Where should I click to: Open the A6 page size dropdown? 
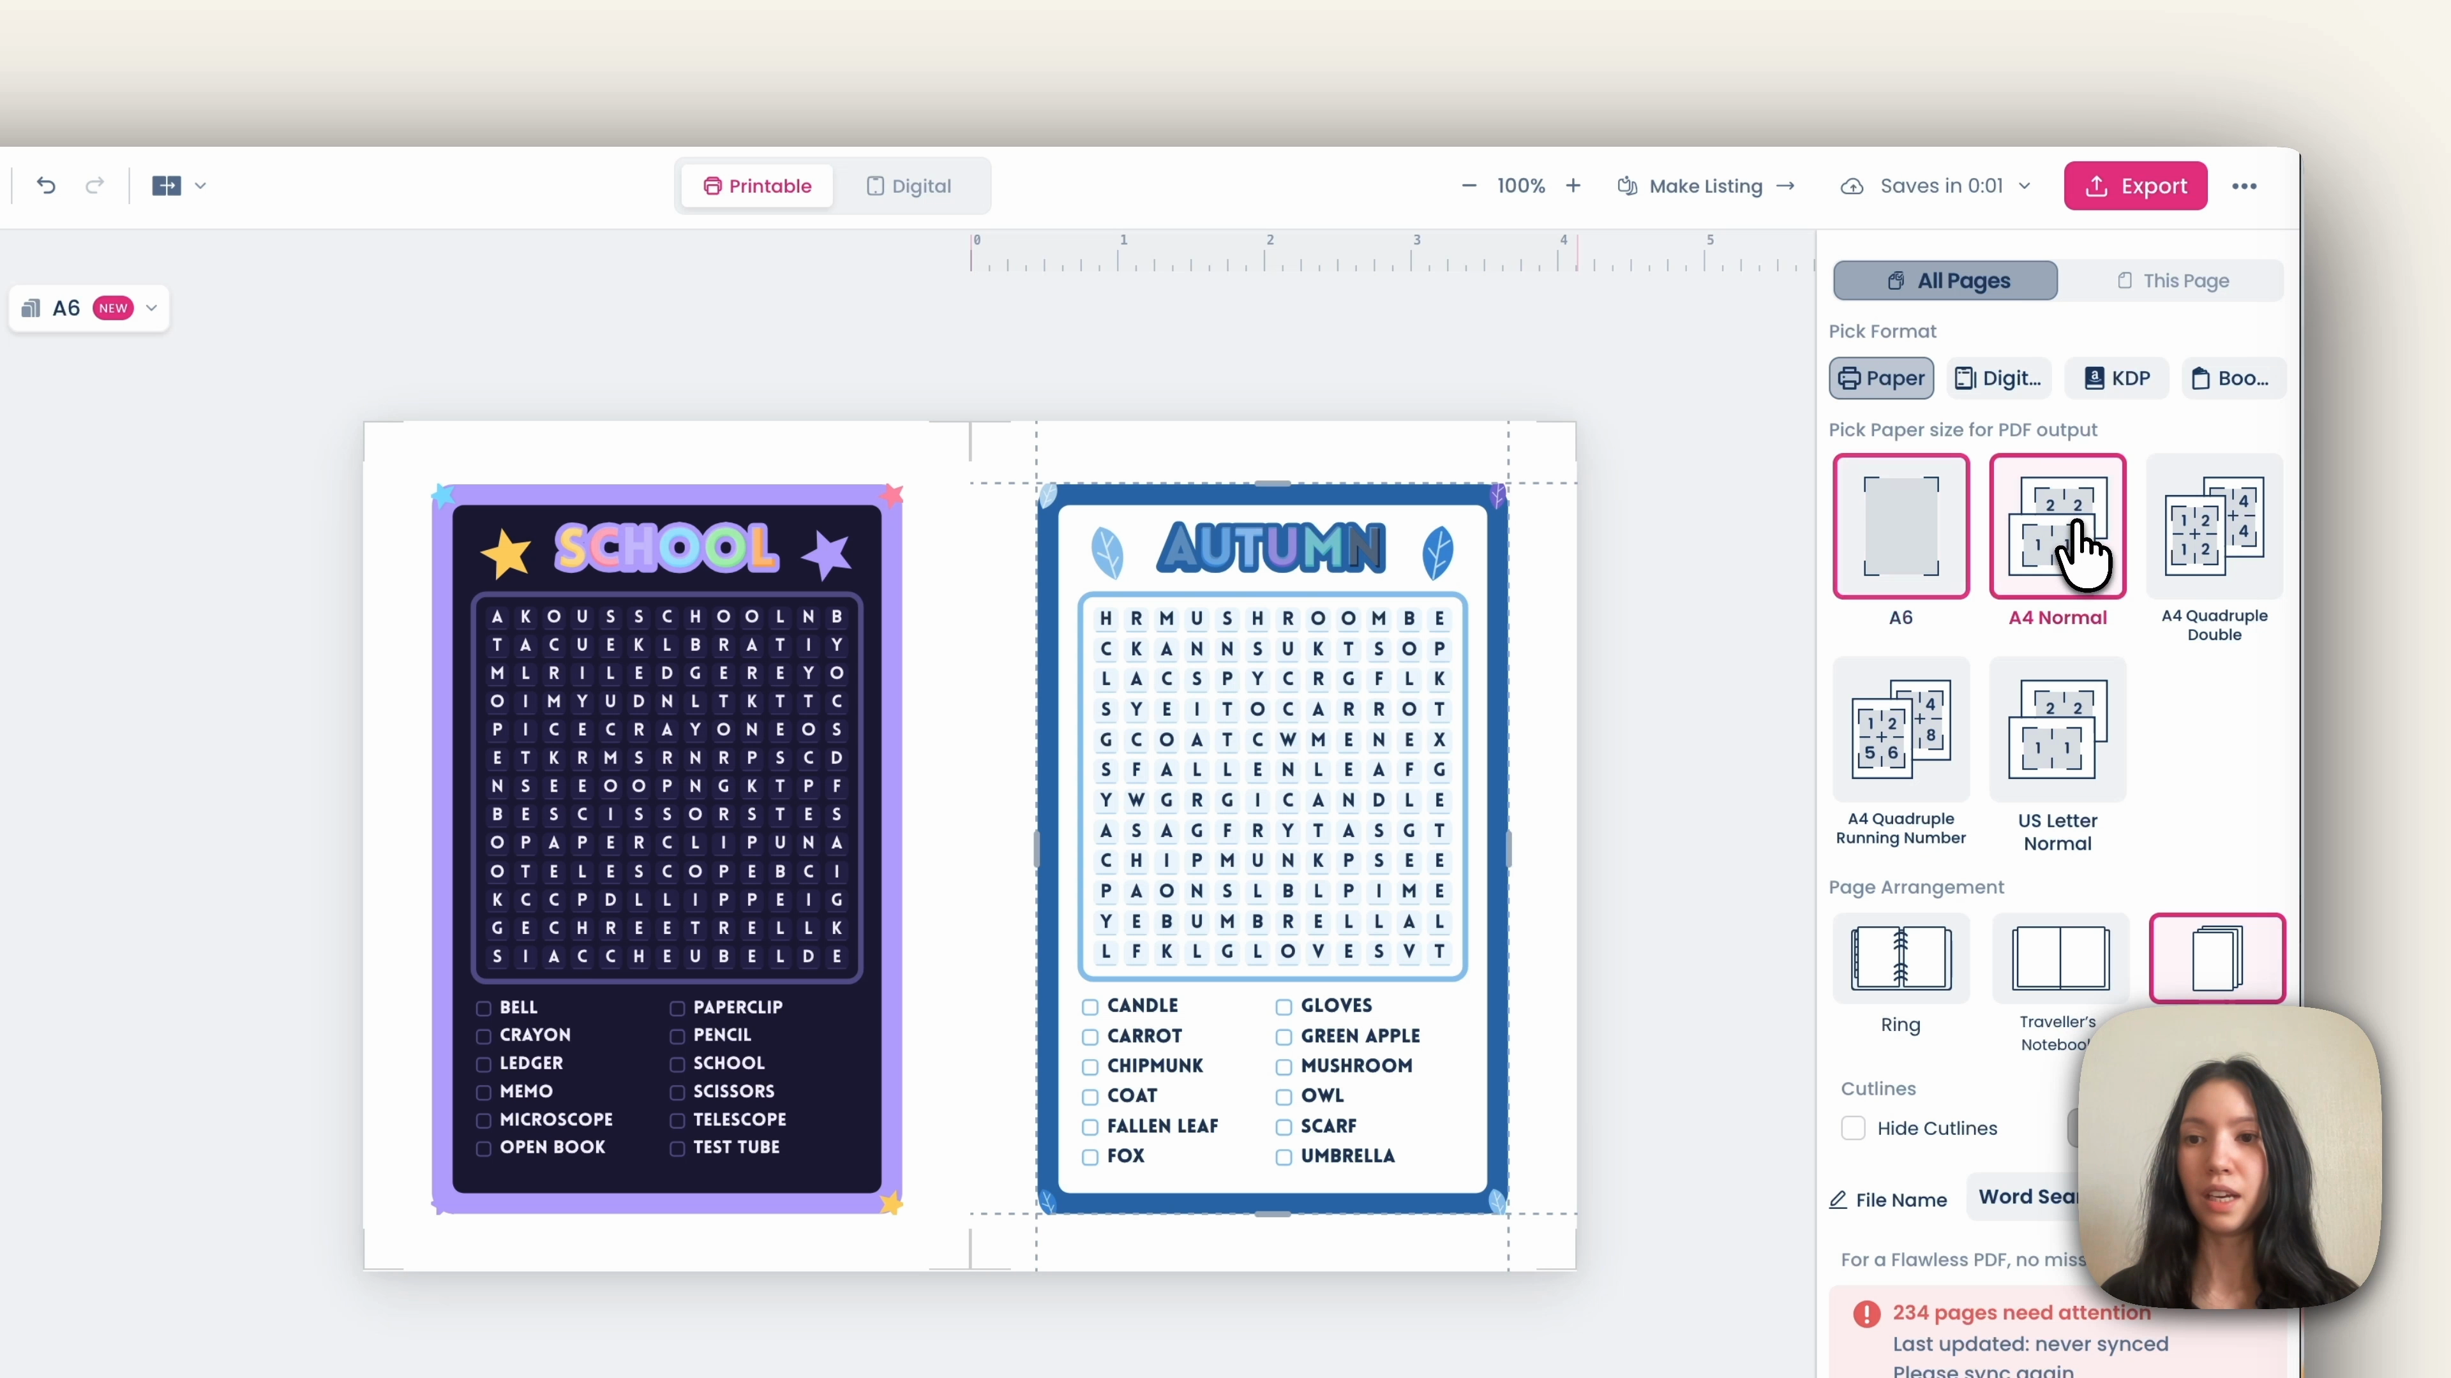pos(89,308)
